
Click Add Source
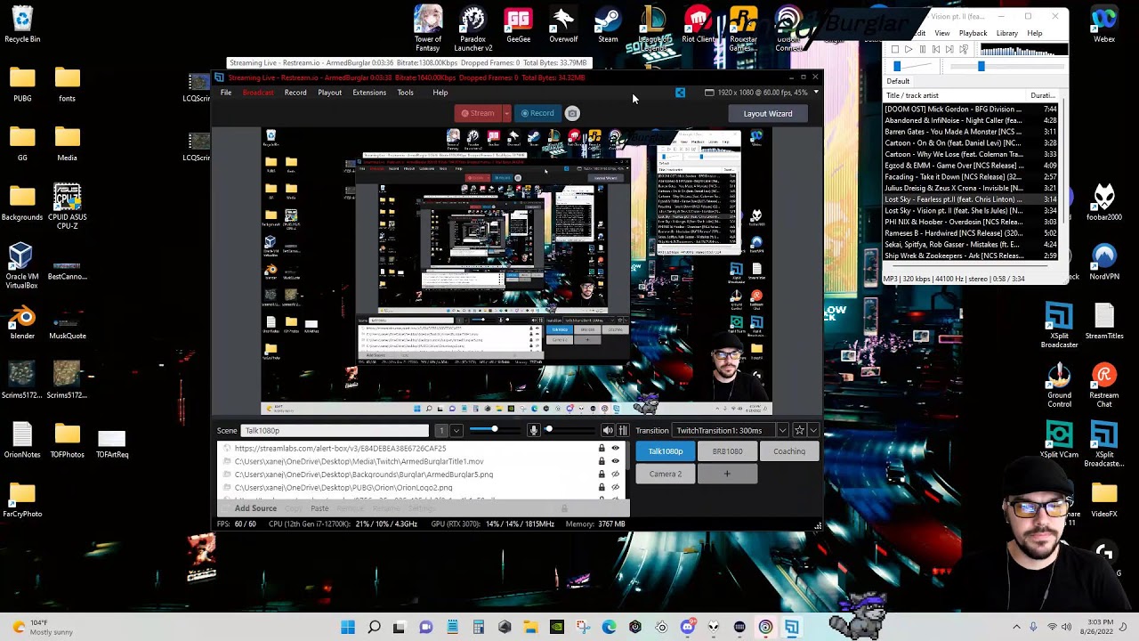pyautogui.click(x=255, y=508)
